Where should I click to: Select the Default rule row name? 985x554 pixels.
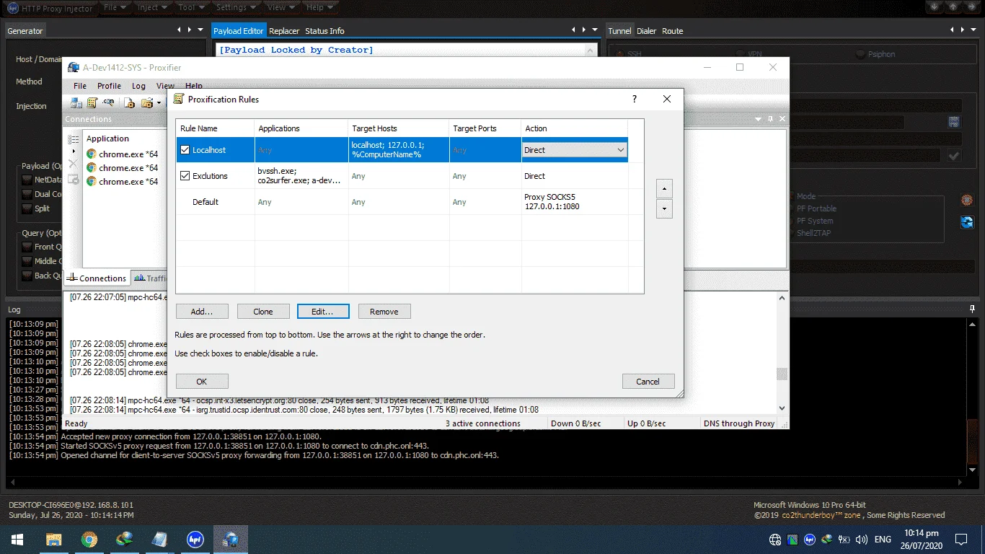pos(206,202)
